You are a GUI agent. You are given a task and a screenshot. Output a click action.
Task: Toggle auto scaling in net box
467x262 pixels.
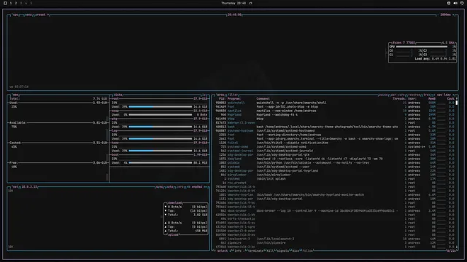click(x=170, y=187)
